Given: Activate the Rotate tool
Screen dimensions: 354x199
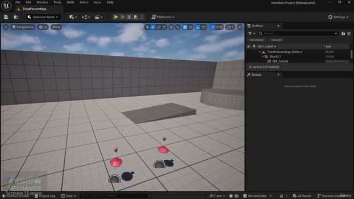Looking at the screenshot, I should pyautogui.click(x=159, y=27).
